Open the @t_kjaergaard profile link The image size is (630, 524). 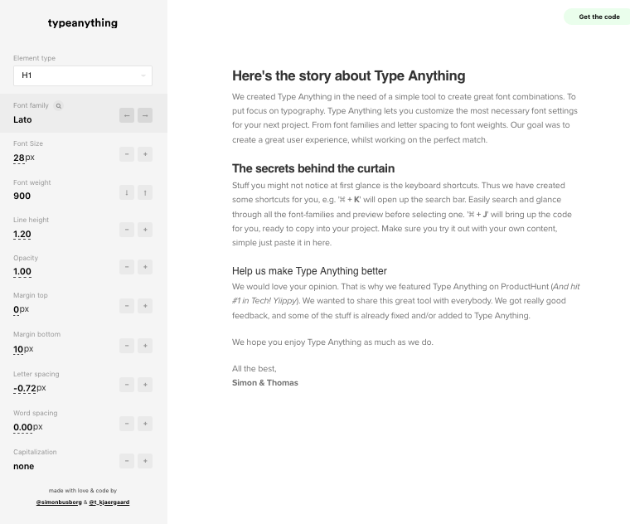(109, 502)
